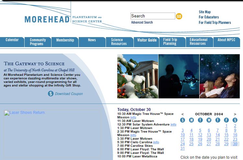
Task: Select October 16 on the calendar
Action: [235, 135]
